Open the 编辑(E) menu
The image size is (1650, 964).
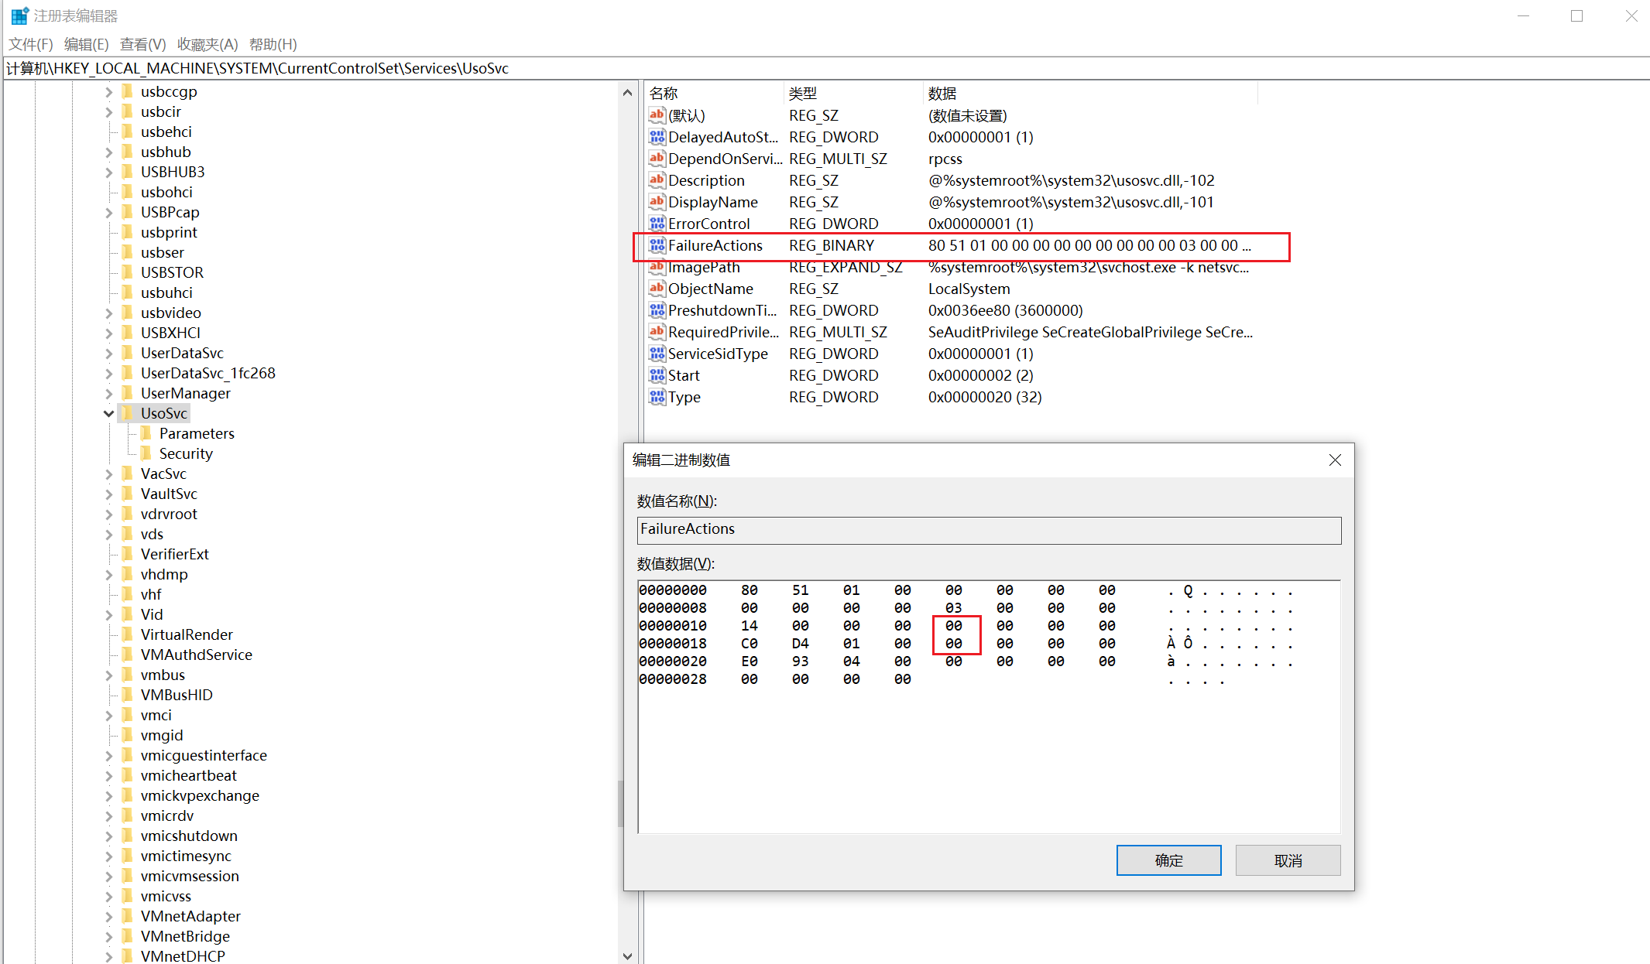86,44
